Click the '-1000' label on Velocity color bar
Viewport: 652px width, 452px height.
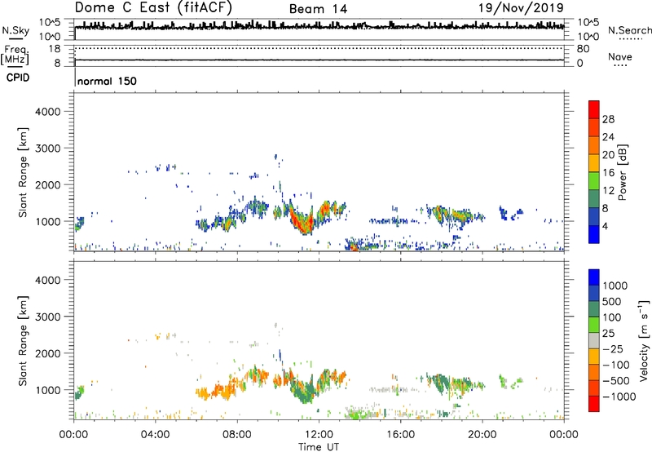point(619,397)
